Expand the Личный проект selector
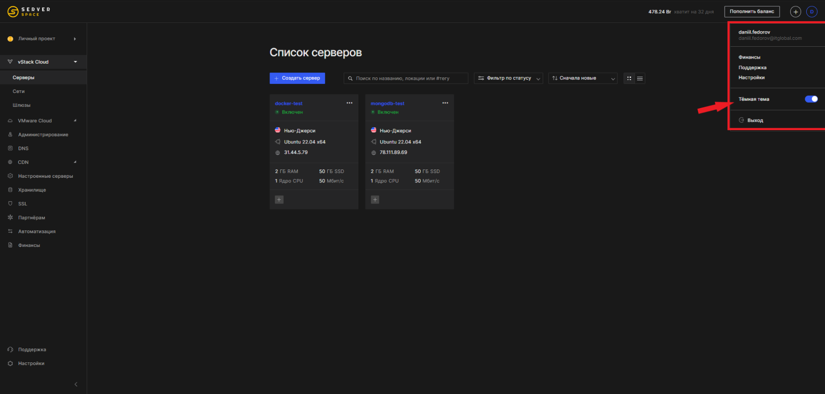 [75, 39]
